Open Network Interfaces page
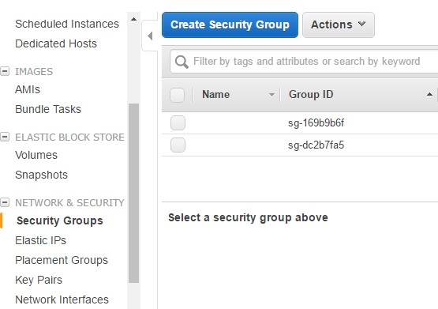The image size is (438, 309). [62, 300]
